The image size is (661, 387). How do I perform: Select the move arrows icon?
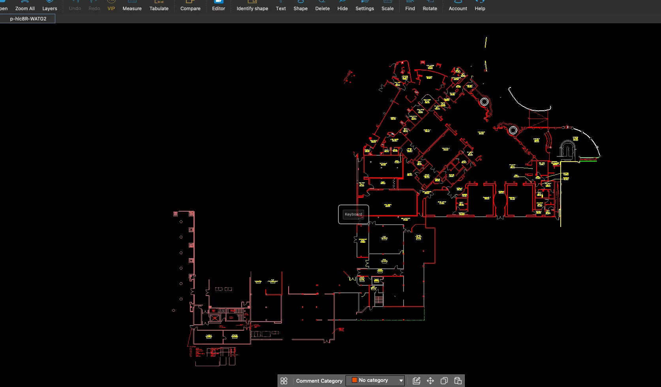click(430, 381)
